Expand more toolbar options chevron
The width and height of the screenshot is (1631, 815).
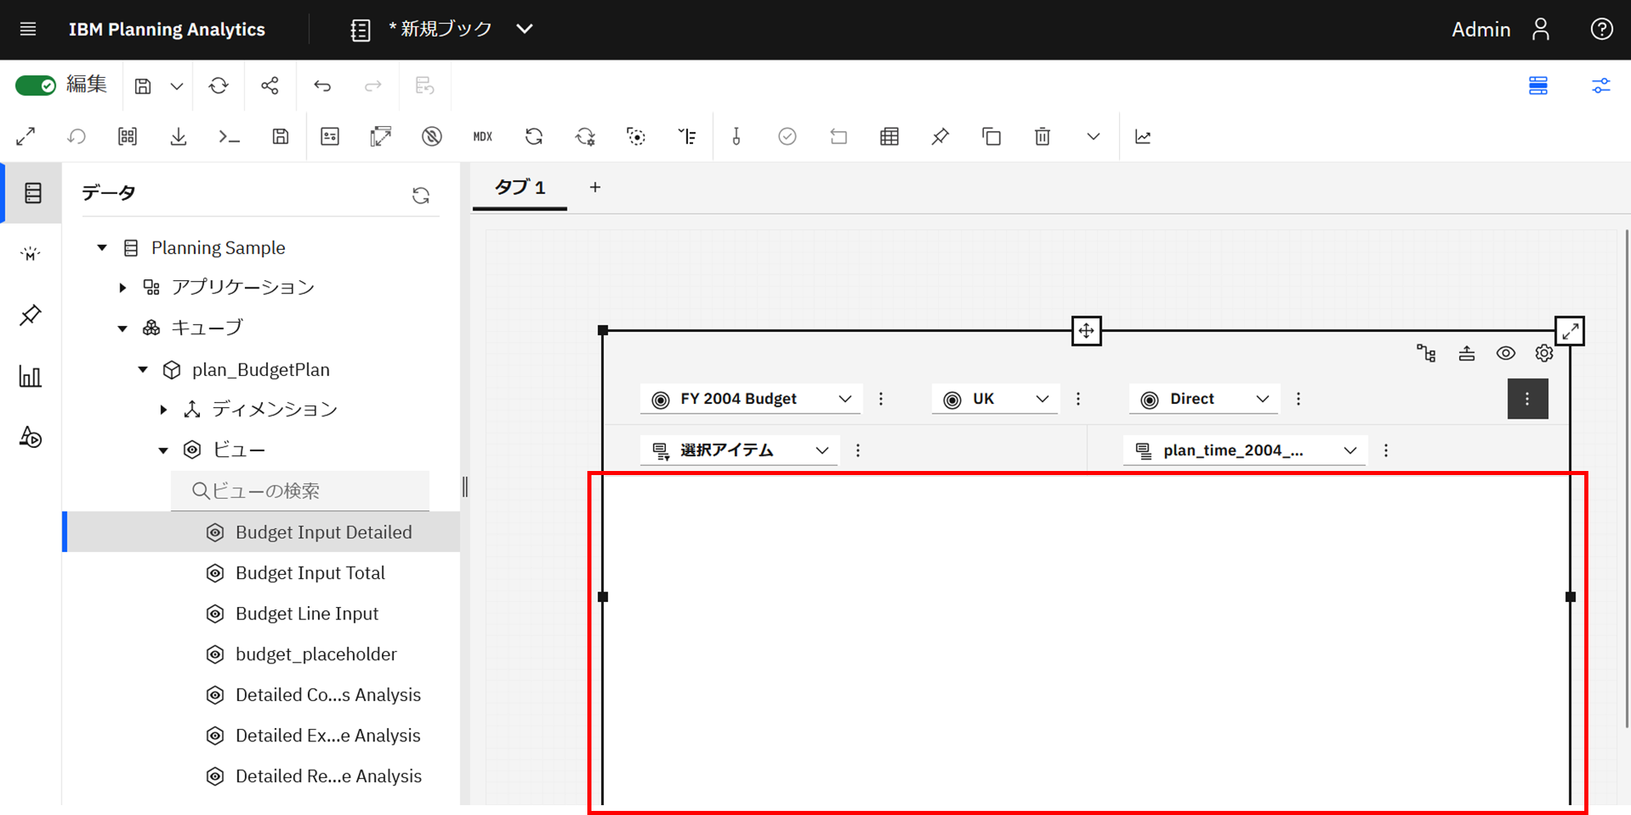(1094, 137)
